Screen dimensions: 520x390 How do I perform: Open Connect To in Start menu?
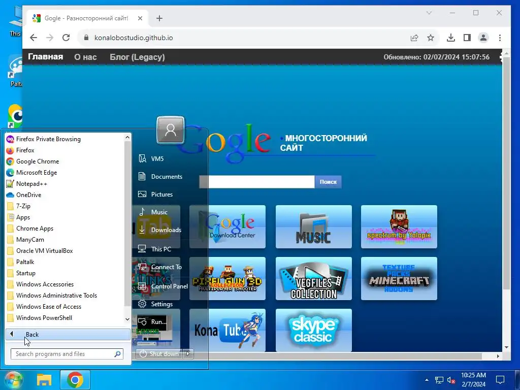coord(159,267)
